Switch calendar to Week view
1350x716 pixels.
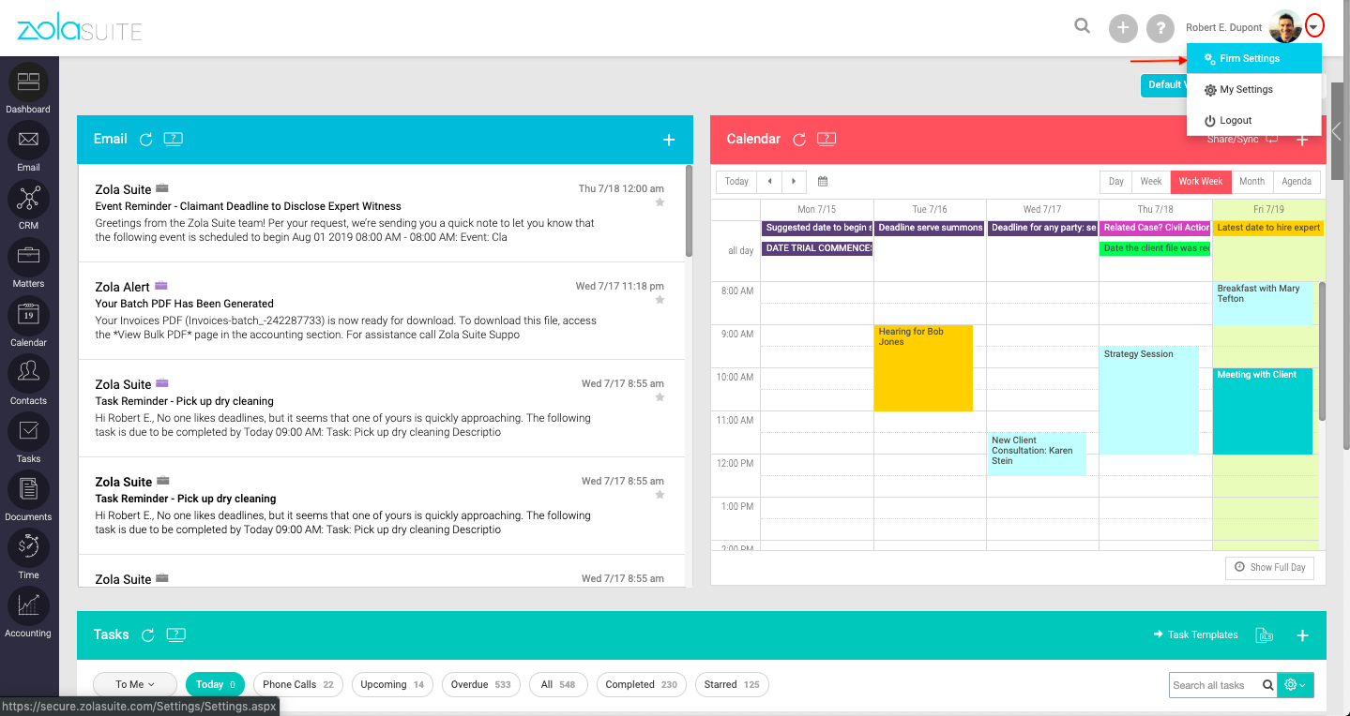click(x=1151, y=181)
